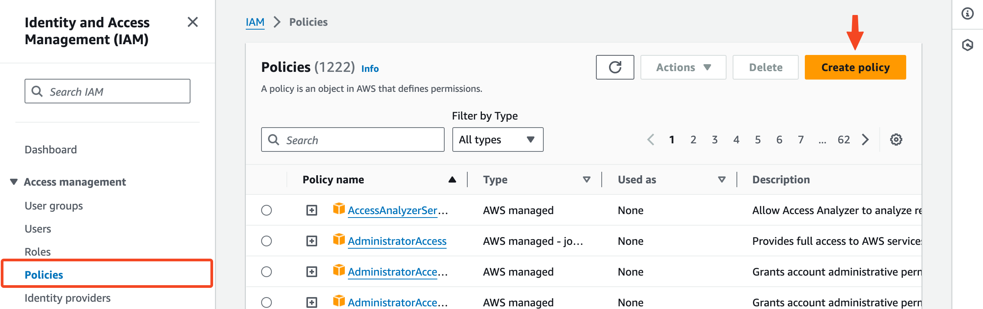This screenshot has width=983, height=309.
Task: Click the Create policy button
Action: pyautogui.click(x=855, y=67)
